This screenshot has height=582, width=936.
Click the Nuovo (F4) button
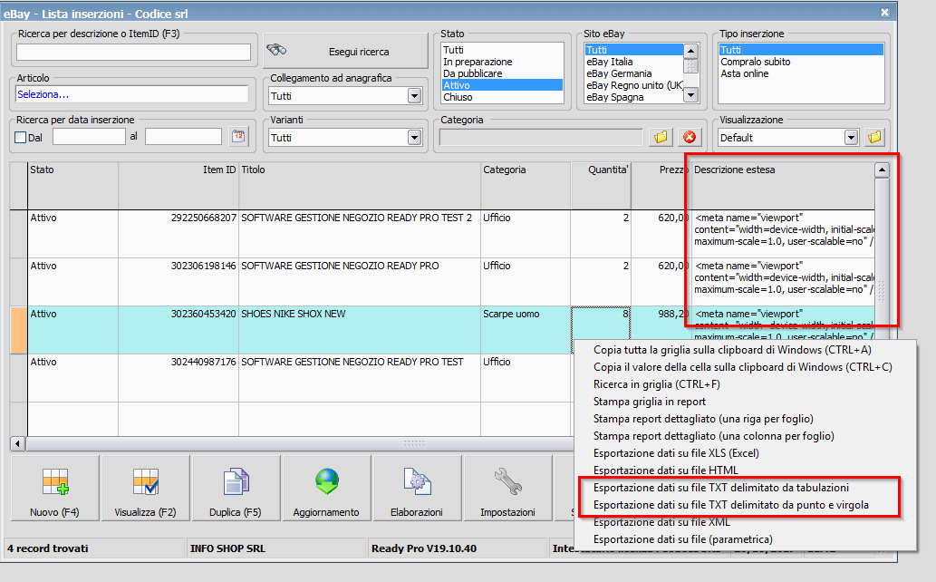[55, 489]
